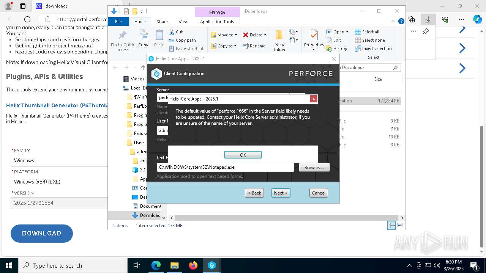This screenshot has width=486, height=273.
Task: Open the Open dropdown in ribbon
Action: (x=337, y=32)
